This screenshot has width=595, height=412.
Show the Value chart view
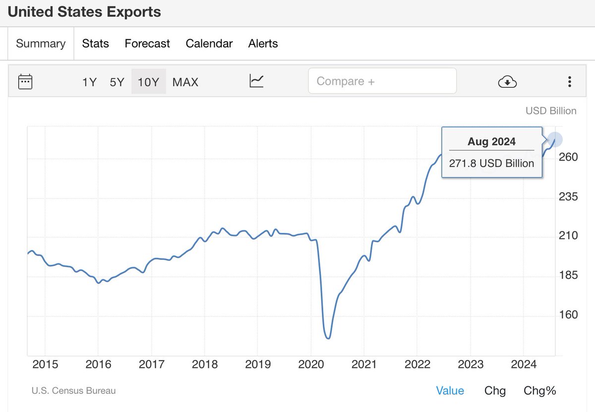(x=450, y=391)
